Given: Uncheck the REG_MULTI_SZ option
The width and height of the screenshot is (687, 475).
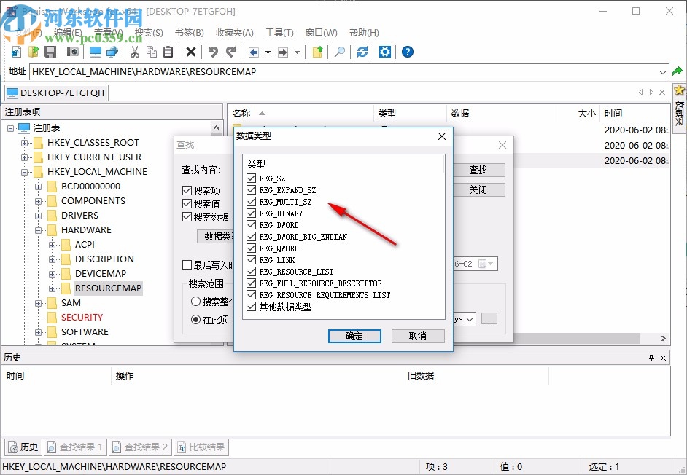Looking at the screenshot, I should [x=253, y=201].
